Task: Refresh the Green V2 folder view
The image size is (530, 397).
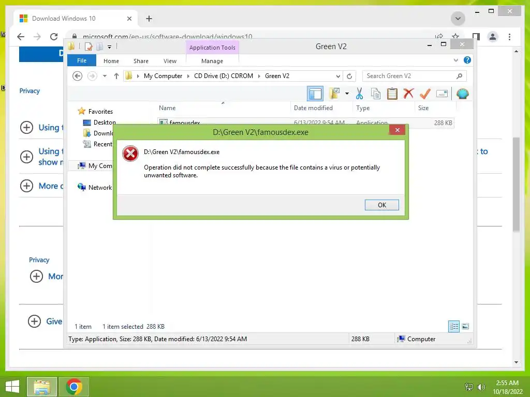Action: [x=349, y=76]
